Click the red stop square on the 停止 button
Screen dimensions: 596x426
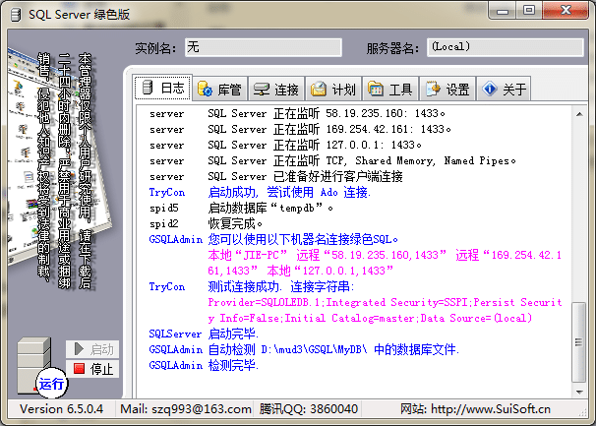79,368
